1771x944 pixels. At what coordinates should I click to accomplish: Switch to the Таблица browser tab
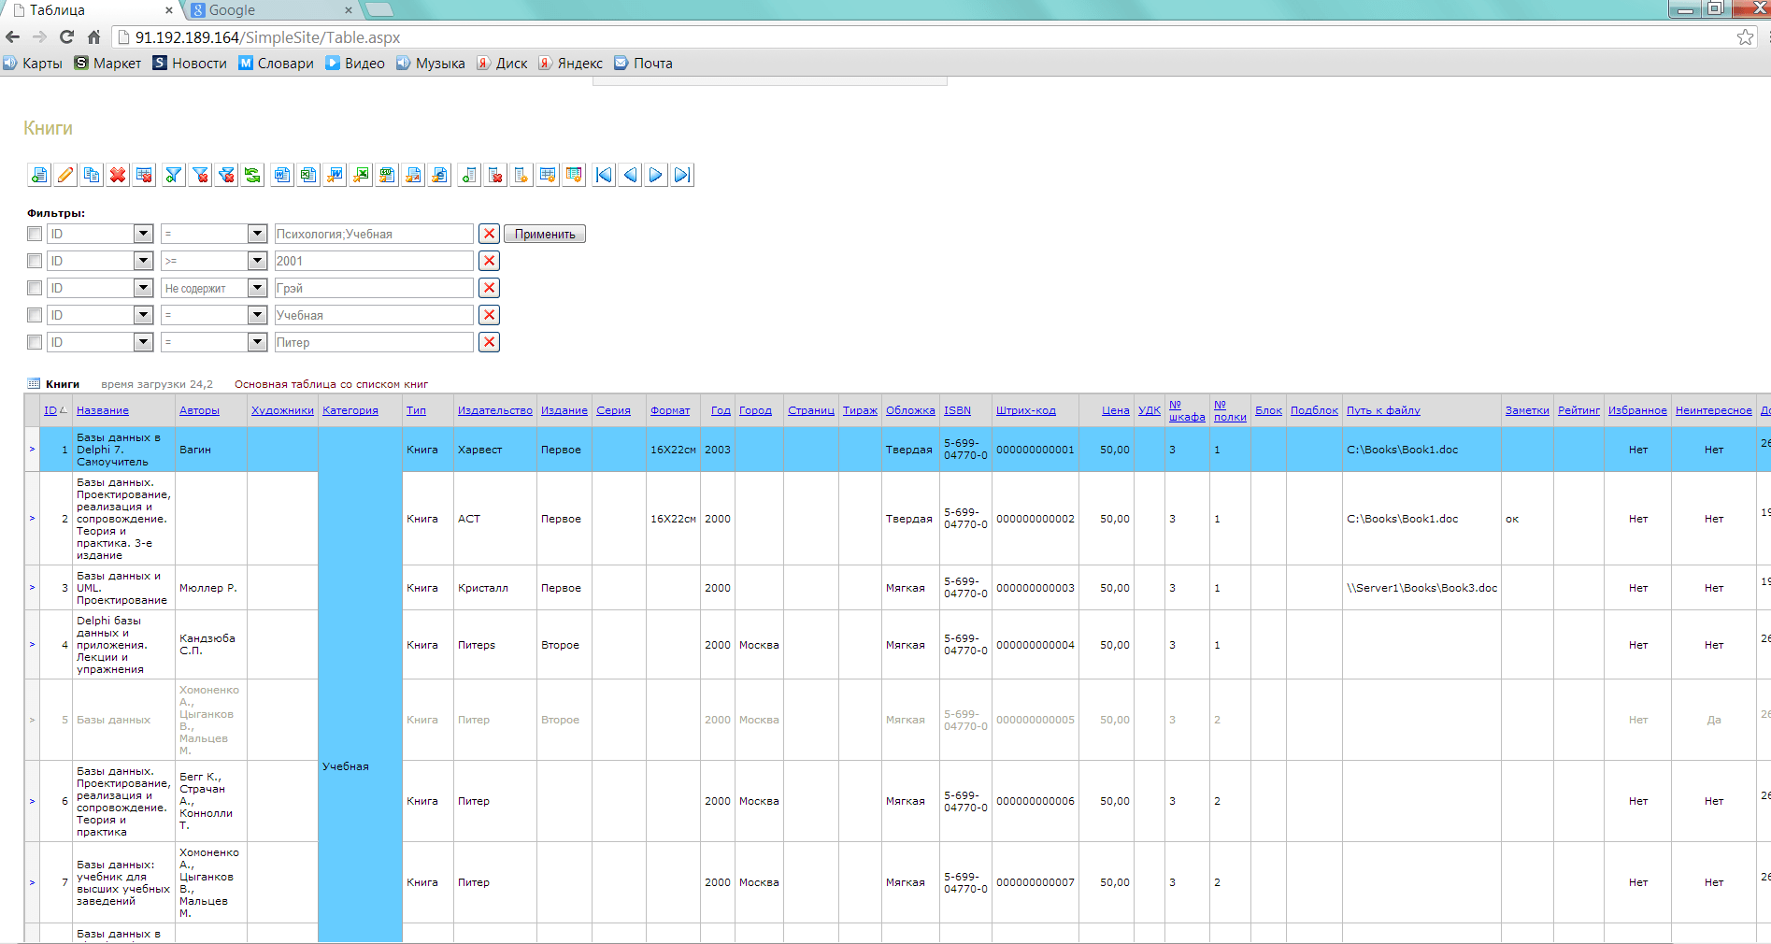point(91,10)
